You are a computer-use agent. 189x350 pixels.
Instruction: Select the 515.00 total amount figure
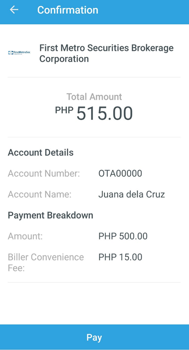[104, 114]
